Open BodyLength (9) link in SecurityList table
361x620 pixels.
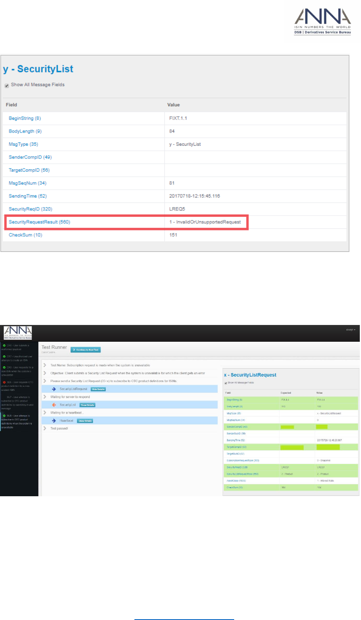pos(25,131)
